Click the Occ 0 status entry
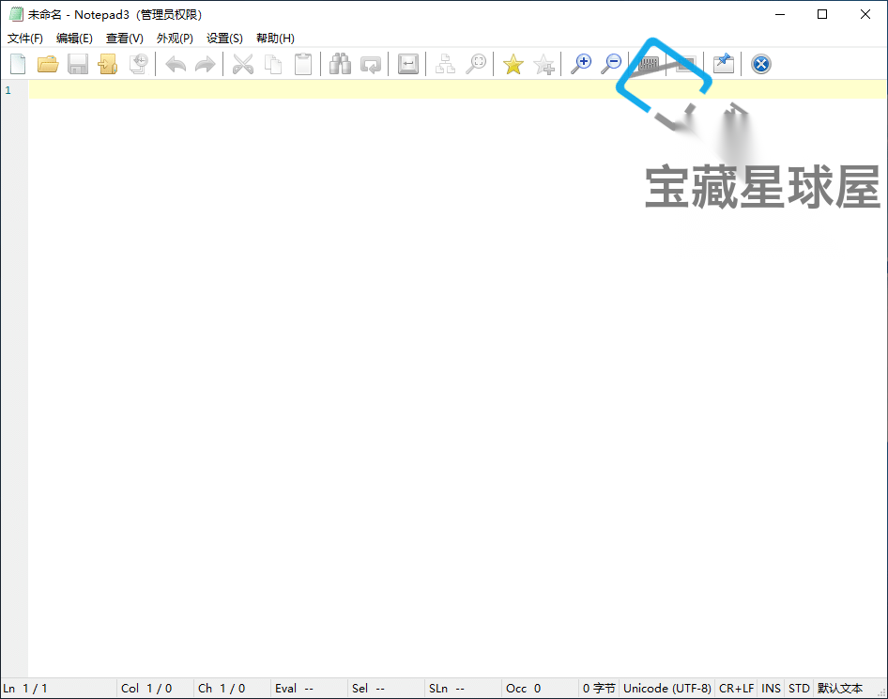Screen dimensions: 888x699 523,689
